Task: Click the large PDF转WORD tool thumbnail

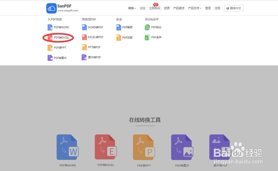Action: point(67,147)
